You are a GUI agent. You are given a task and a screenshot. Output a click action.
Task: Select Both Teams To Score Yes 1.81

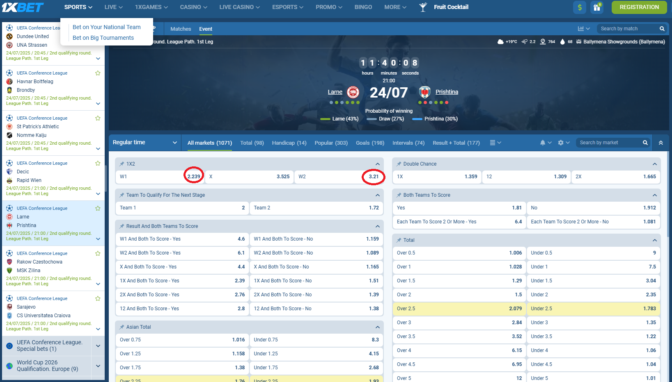[x=459, y=208]
